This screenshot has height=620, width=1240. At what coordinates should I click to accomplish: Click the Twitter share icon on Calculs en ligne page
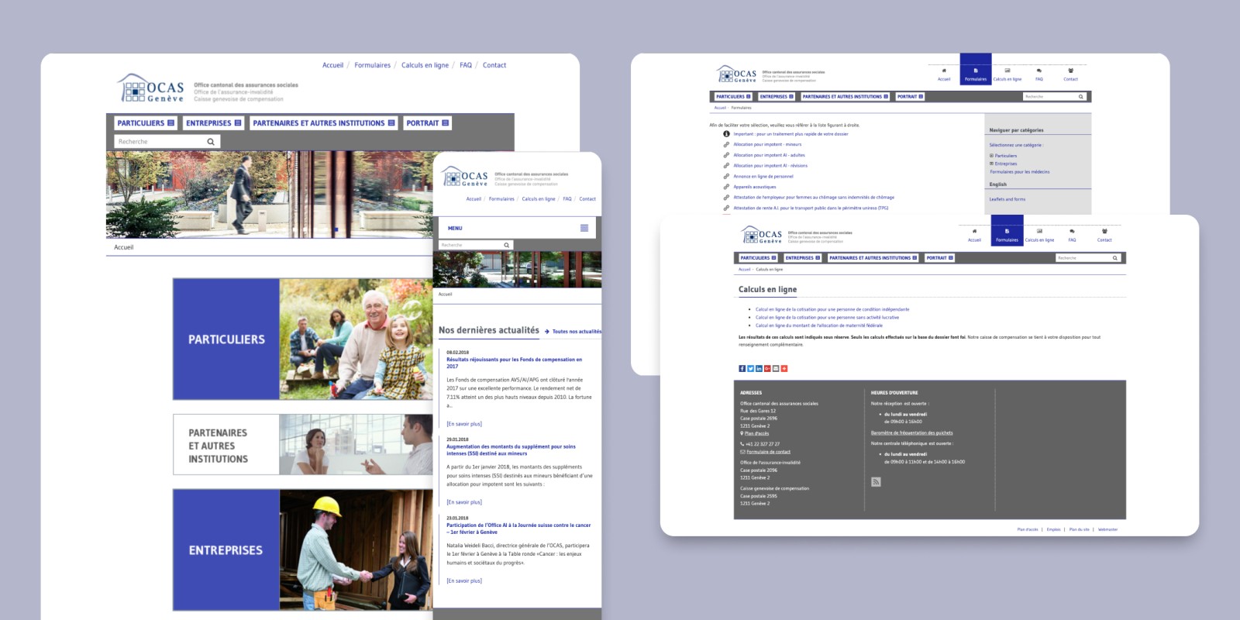click(x=750, y=369)
